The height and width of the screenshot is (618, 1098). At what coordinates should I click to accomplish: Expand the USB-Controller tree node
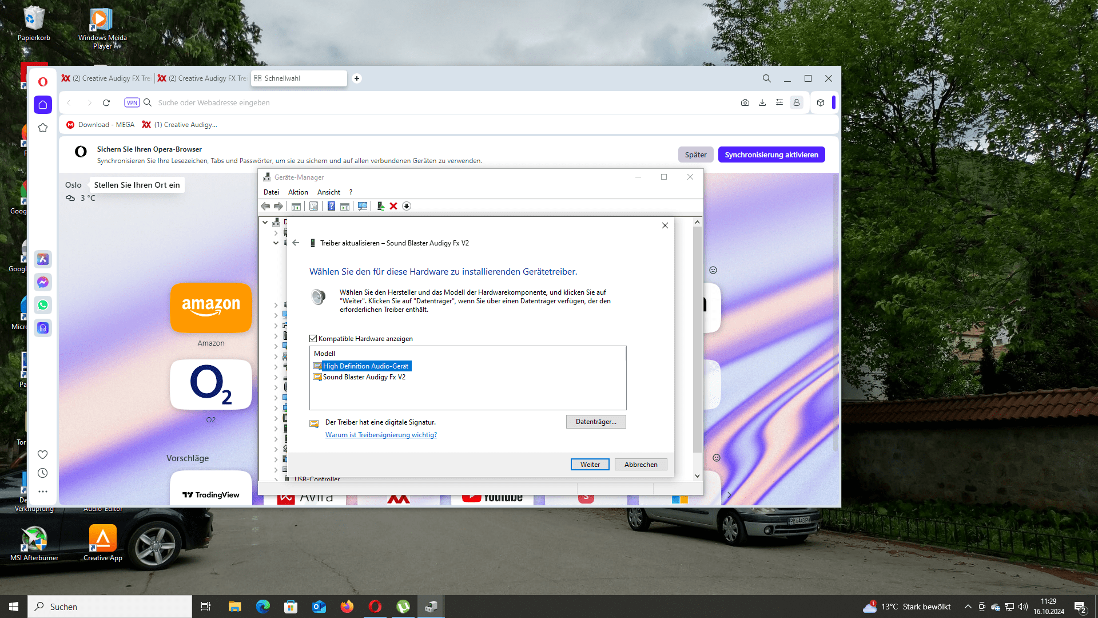coord(276,478)
